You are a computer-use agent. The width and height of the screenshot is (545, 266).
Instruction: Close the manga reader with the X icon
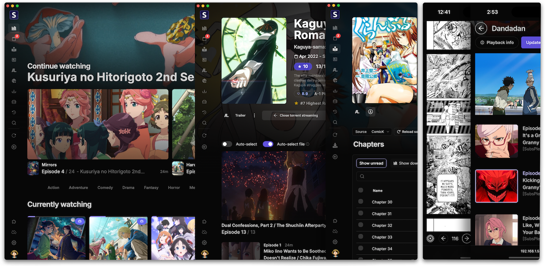pos(431,239)
